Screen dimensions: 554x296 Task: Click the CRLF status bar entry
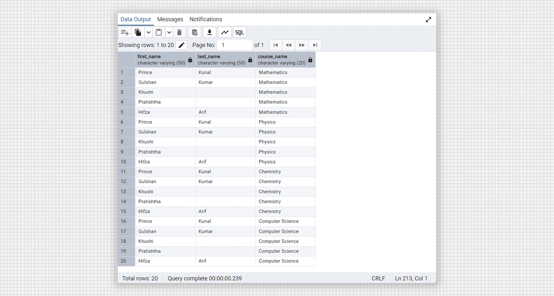click(x=378, y=278)
